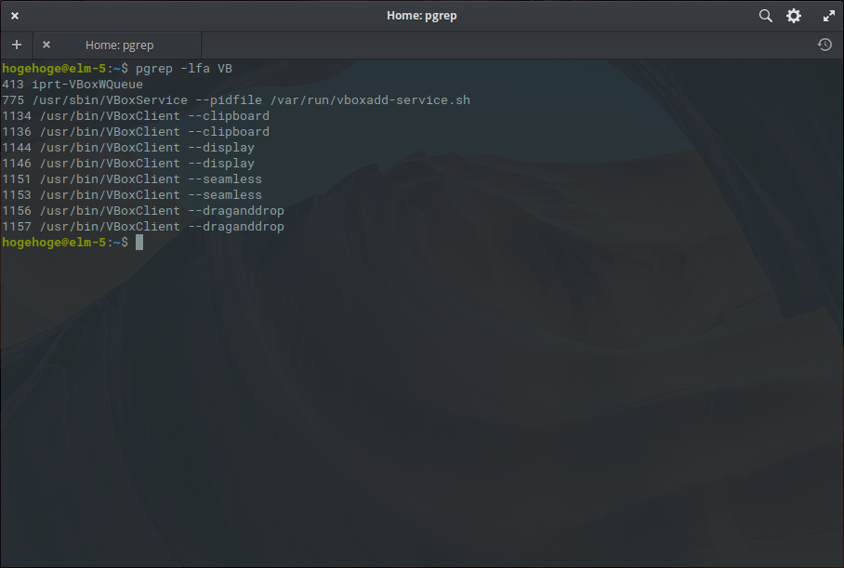Screen dimensions: 844x568
Task: Click process line 1134 VBoxClient --clipboard
Action: click(x=136, y=116)
